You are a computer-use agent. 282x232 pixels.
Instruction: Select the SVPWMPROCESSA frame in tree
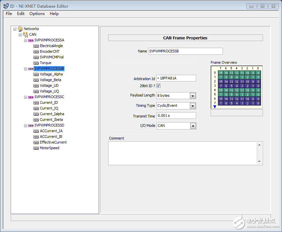pos(49,40)
